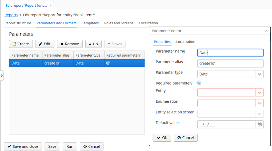Switch to the Templates tab
The height and width of the screenshot is (151, 272).
pyautogui.click(x=90, y=23)
